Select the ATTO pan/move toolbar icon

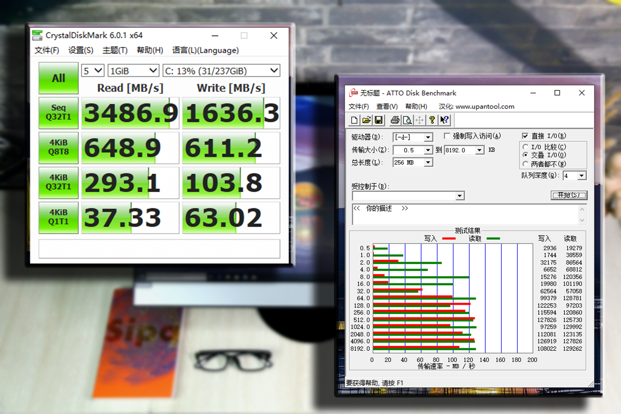[x=420, y=120]
